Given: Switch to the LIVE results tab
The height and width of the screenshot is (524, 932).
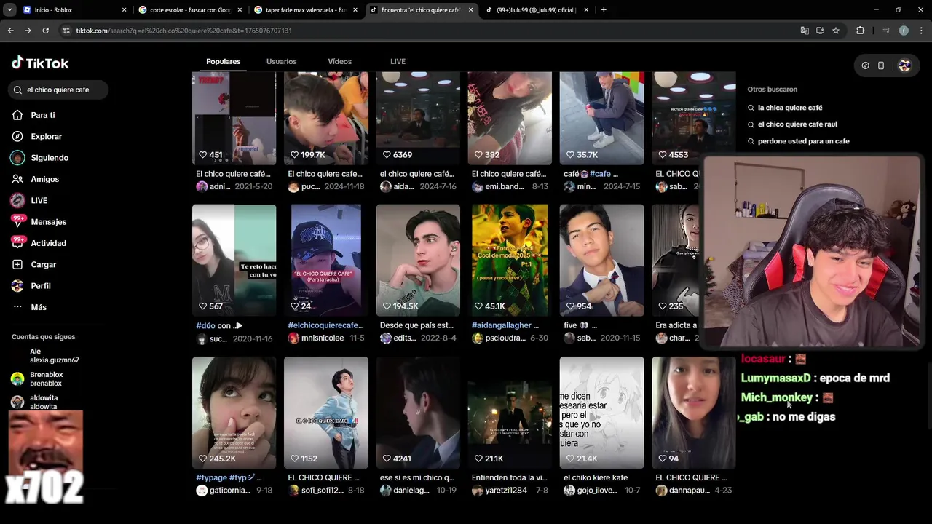Looking at the screenshot, I should click(x=398, y=61).
